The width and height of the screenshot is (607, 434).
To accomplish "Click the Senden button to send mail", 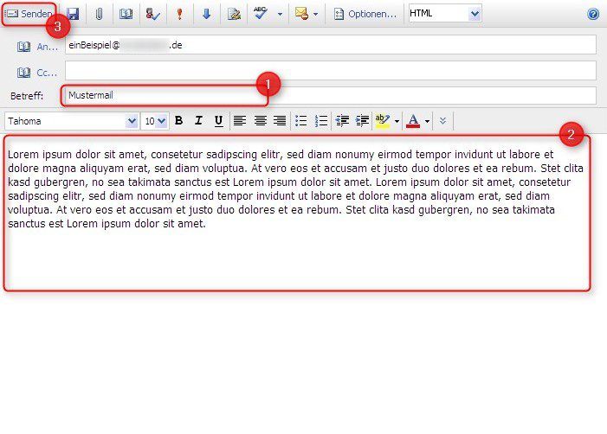I will (x=29, y=14).
